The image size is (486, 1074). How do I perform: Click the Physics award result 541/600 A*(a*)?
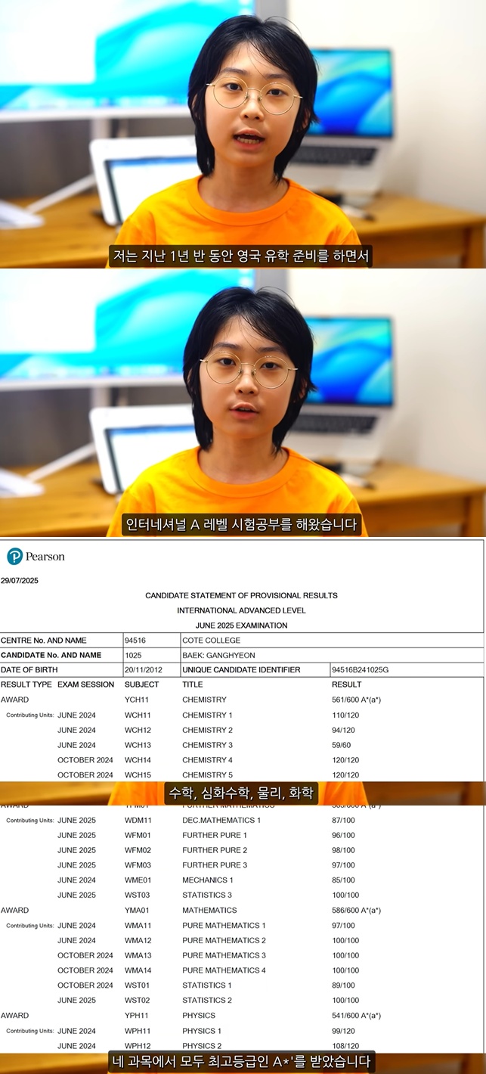(x=356, y=1015)
